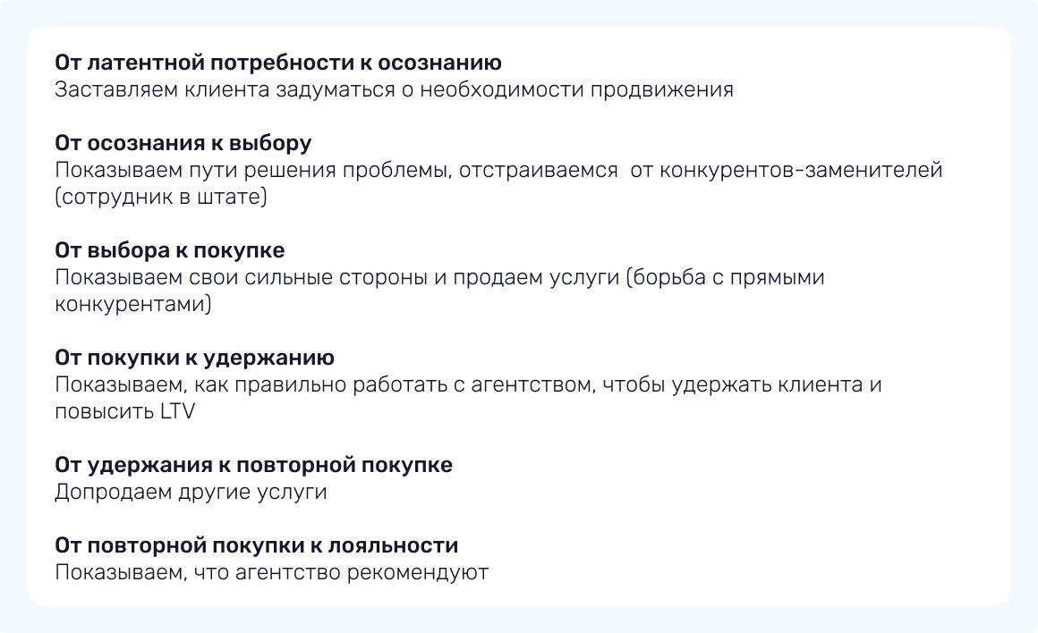This screenshot has height=633, width=1038.
Task: Select the heading 'От удержания к повторной покупке'
Action: click(x=254, y=466)
